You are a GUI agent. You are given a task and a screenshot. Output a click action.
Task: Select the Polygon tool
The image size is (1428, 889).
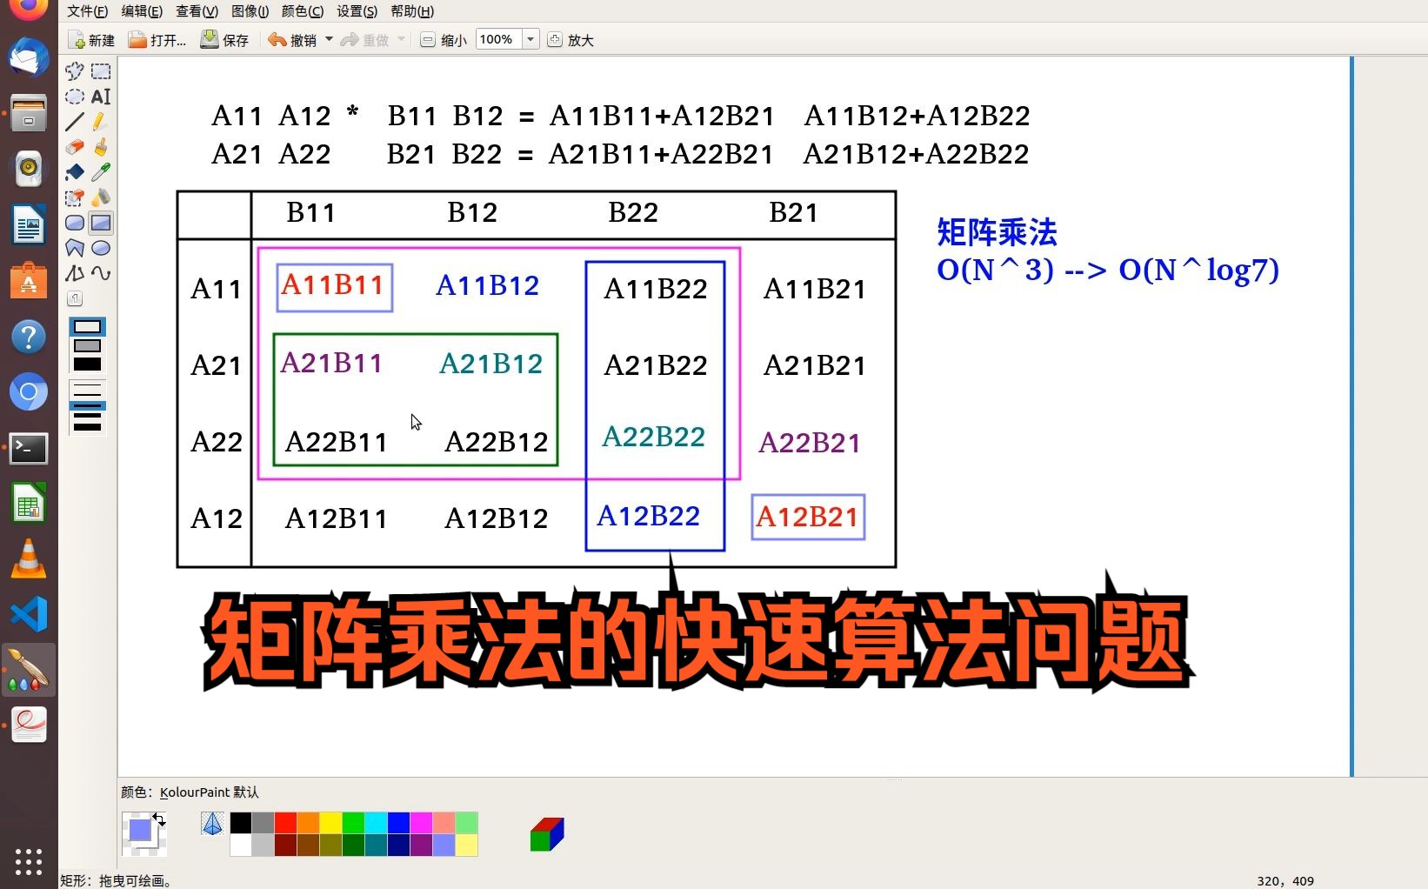[75, 248]
